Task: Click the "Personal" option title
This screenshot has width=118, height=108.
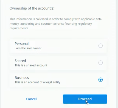Action: pos(22,44)
